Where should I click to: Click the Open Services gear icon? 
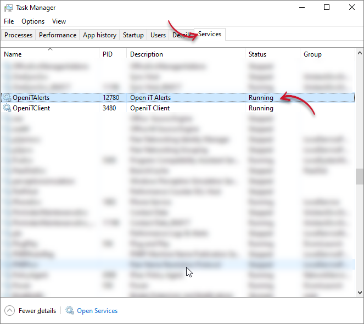coord(70,311)
